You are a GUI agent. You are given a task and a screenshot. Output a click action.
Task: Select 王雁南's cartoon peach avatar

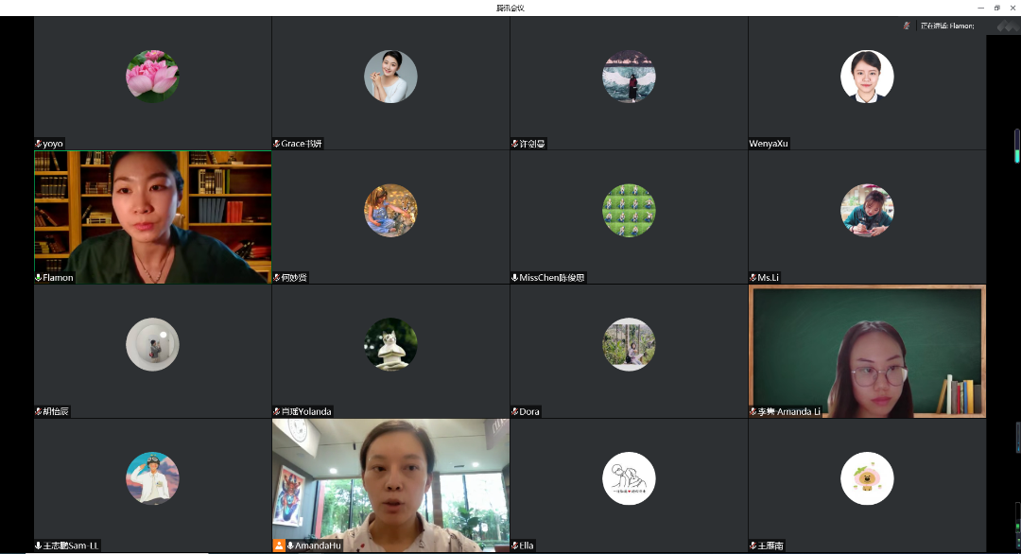[867, 478]
